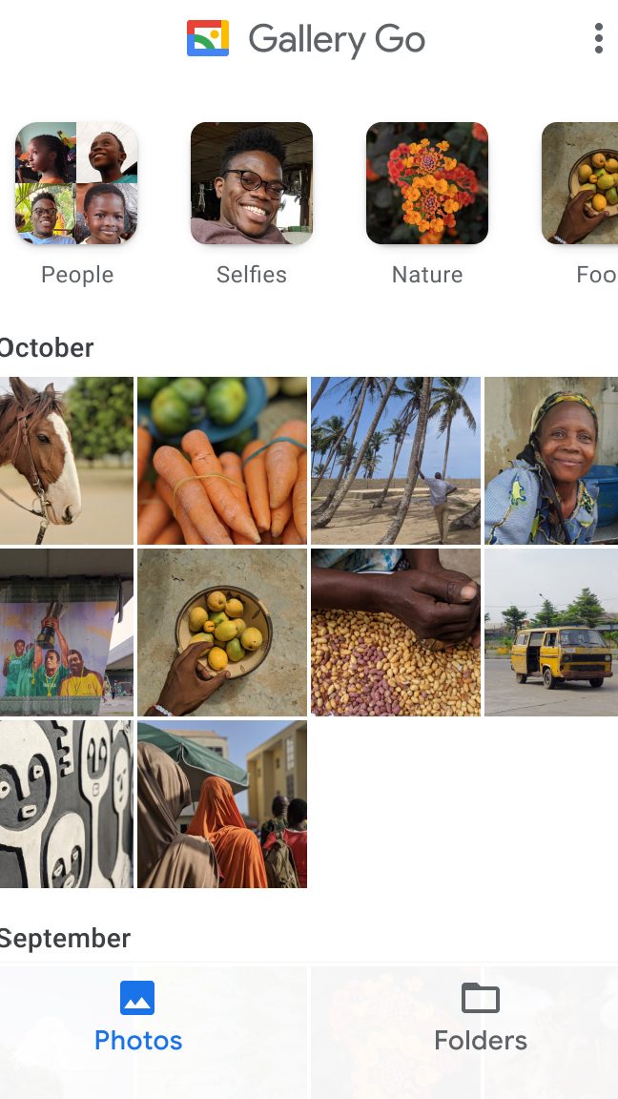This screenshot has height=1099, width=618.
Task: Switch to the Folders tab
Action: [481, 1016]
